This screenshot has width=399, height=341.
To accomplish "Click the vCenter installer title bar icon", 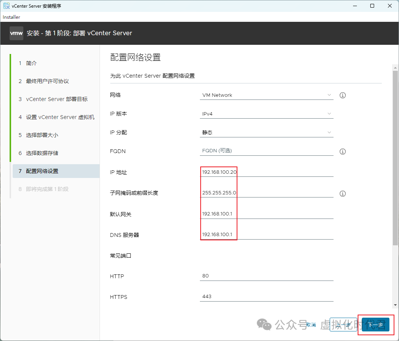I will (x=7, y=6).
